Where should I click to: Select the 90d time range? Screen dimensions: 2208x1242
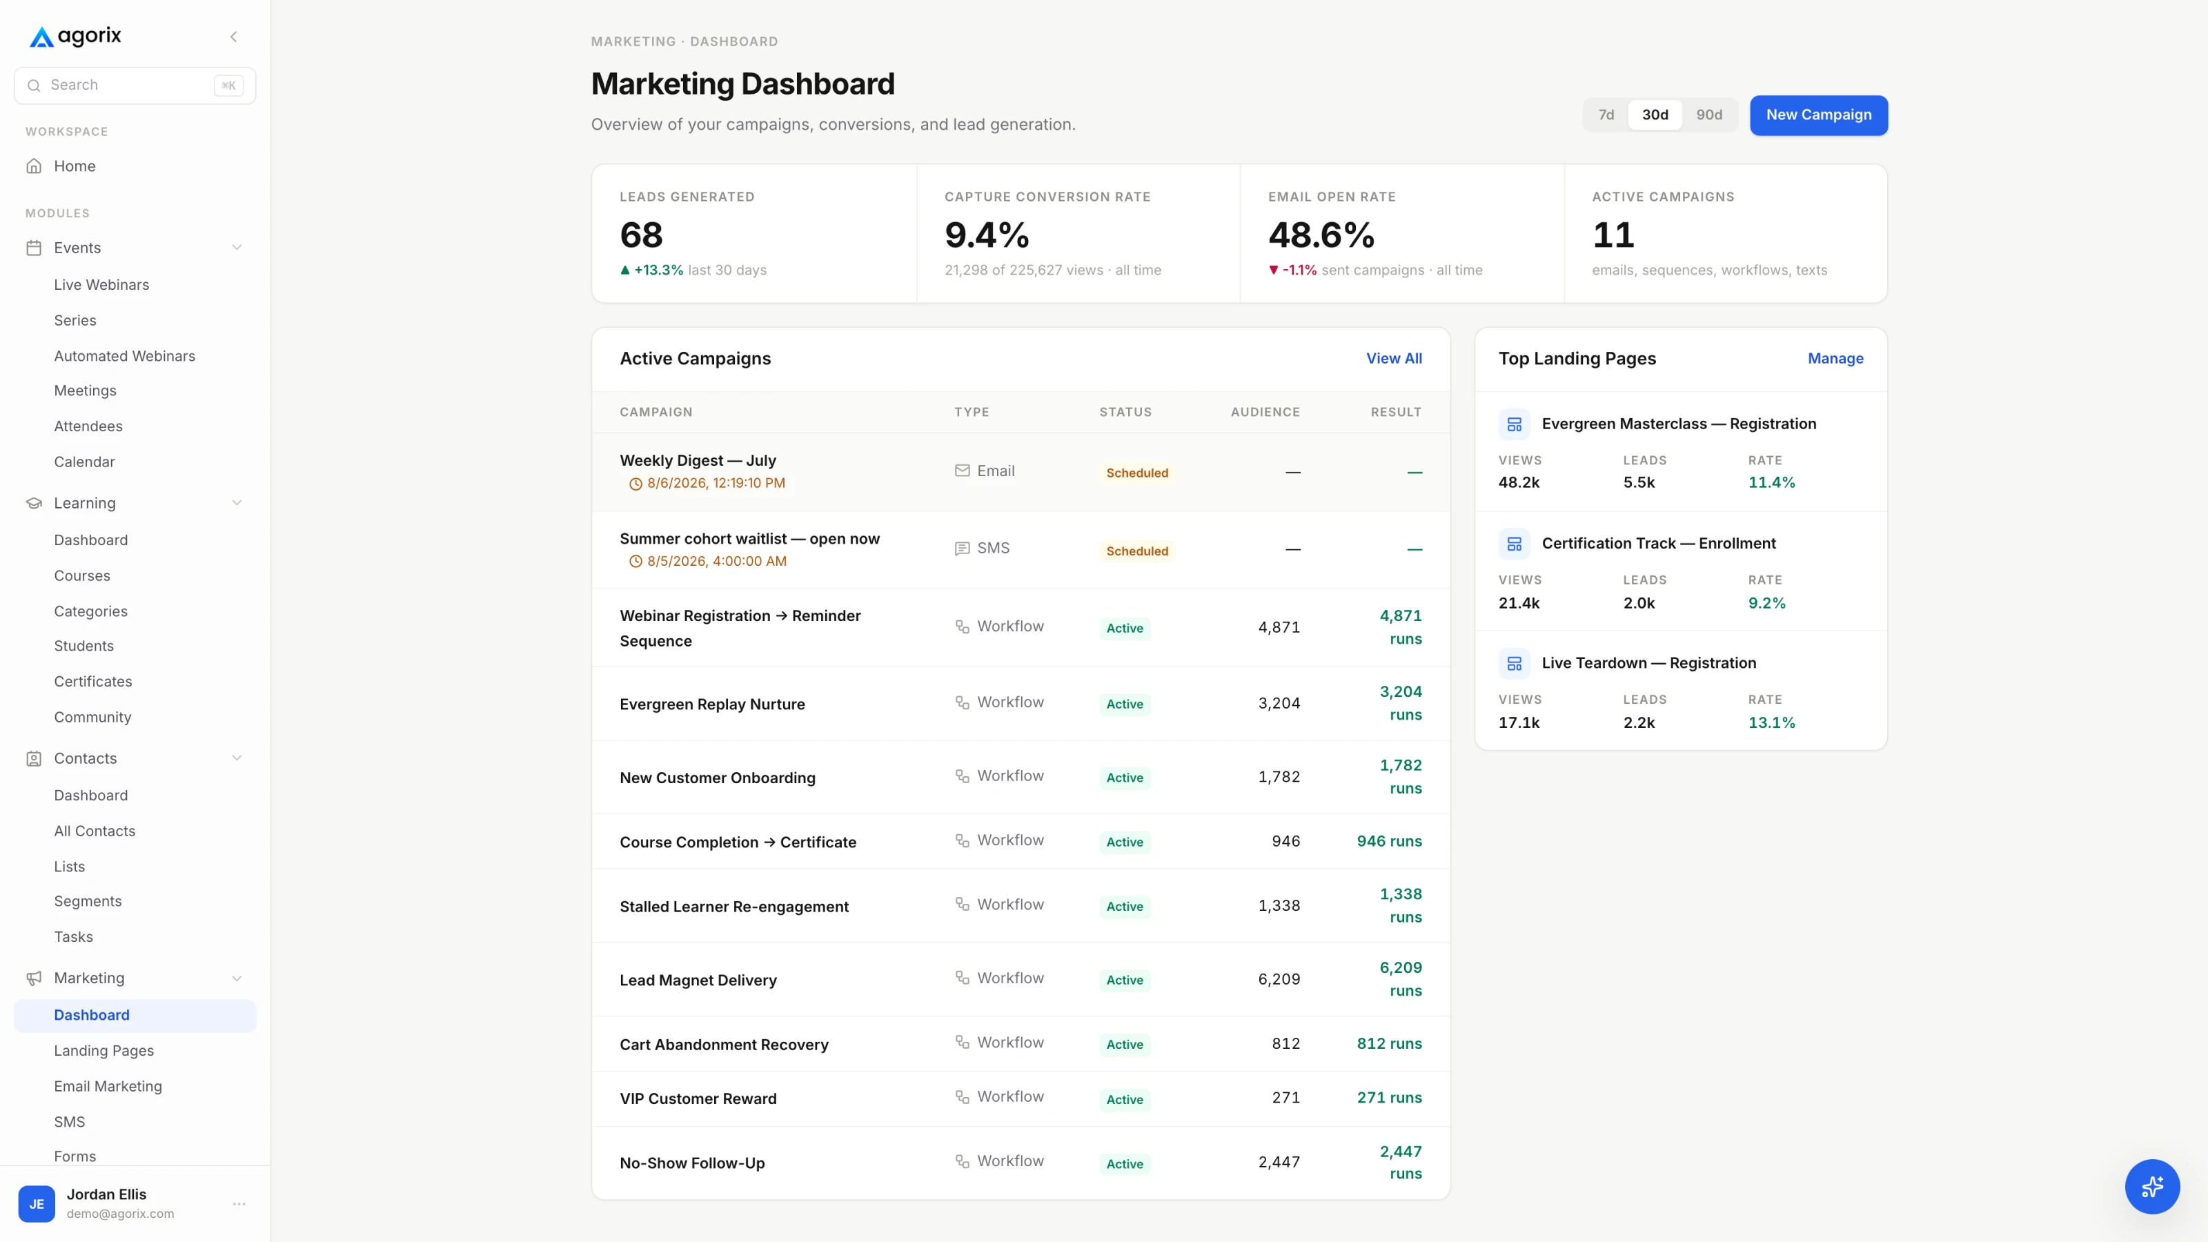coord(1709,115)
